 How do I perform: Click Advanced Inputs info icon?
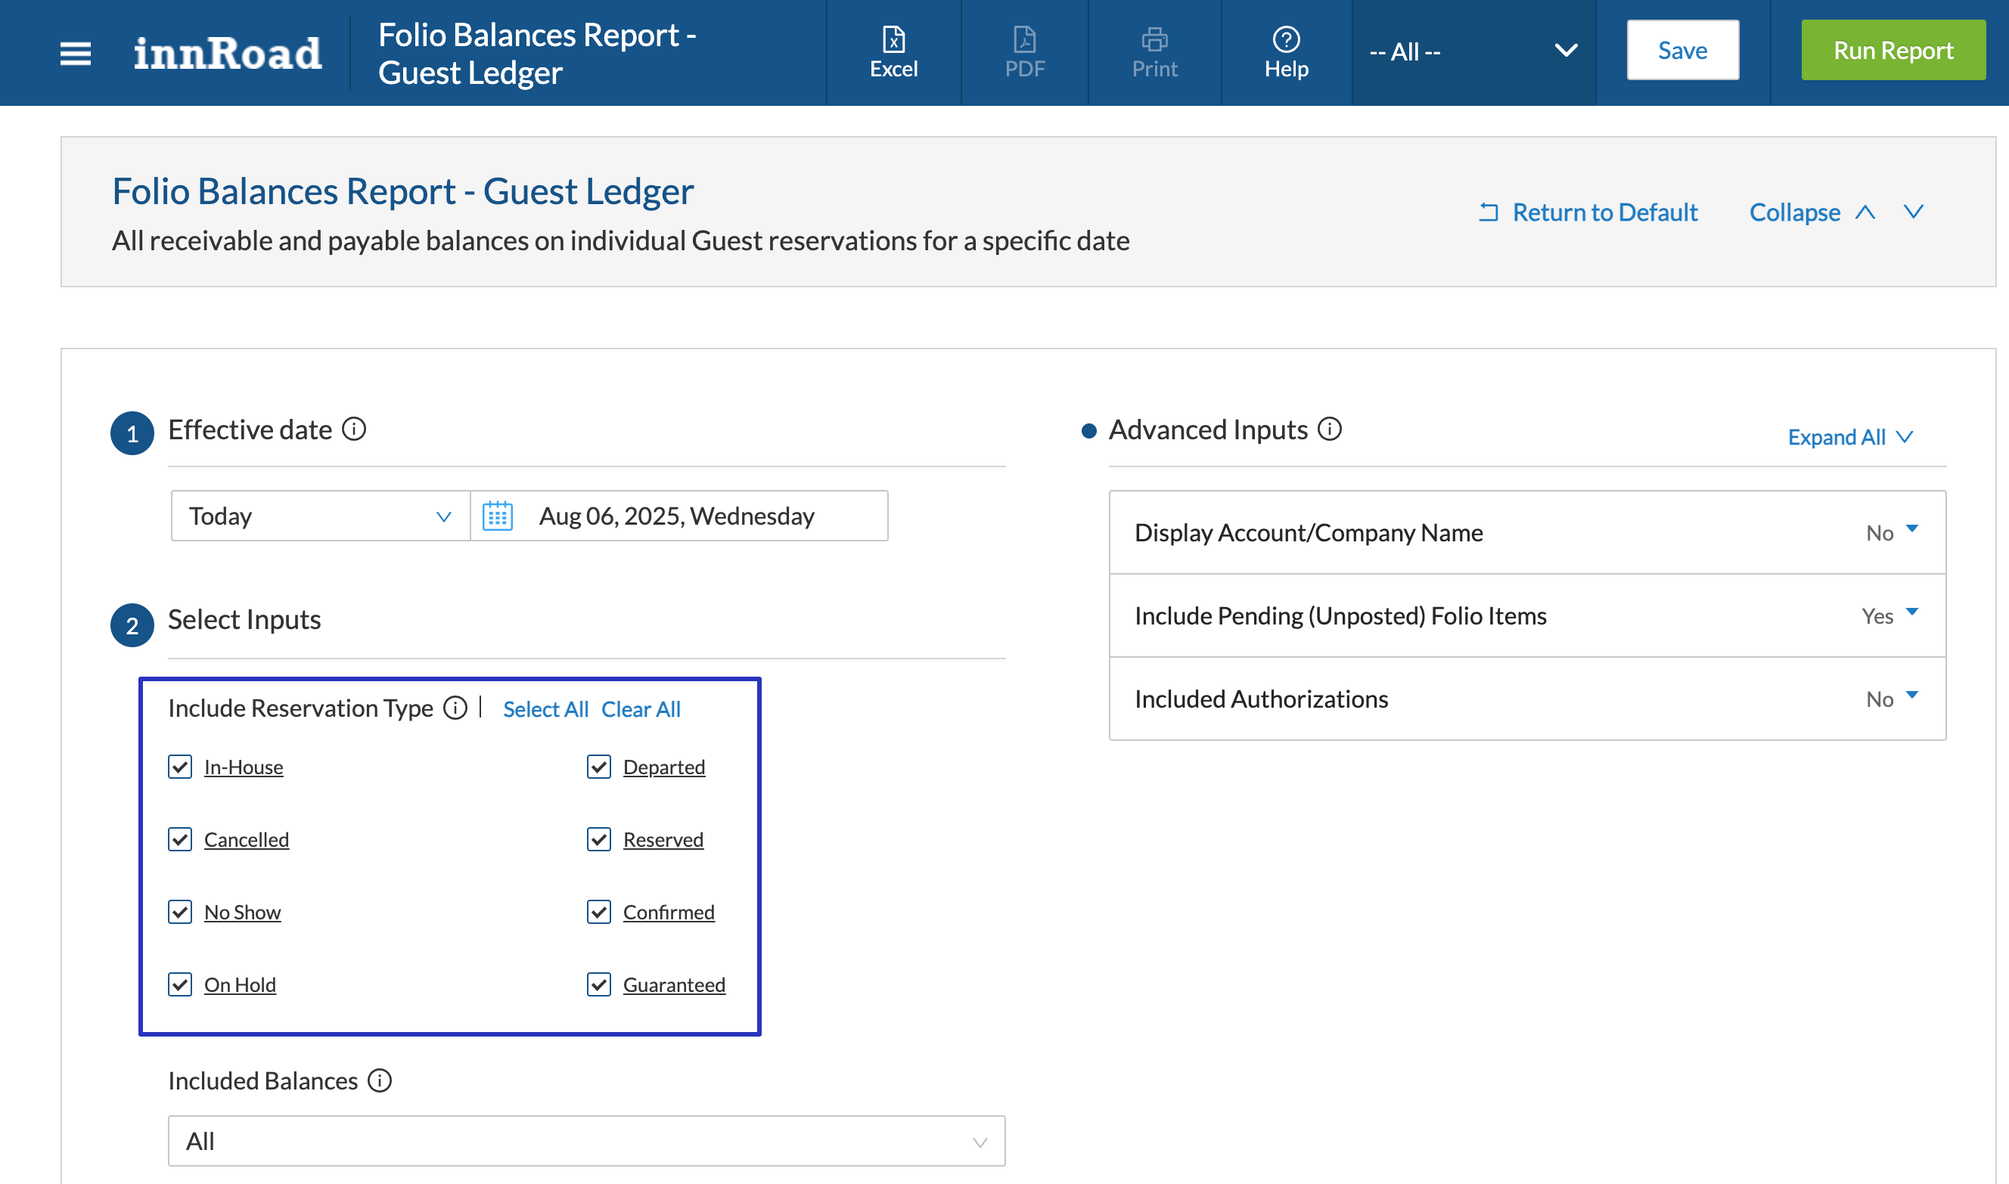(x=1329, y=429)
